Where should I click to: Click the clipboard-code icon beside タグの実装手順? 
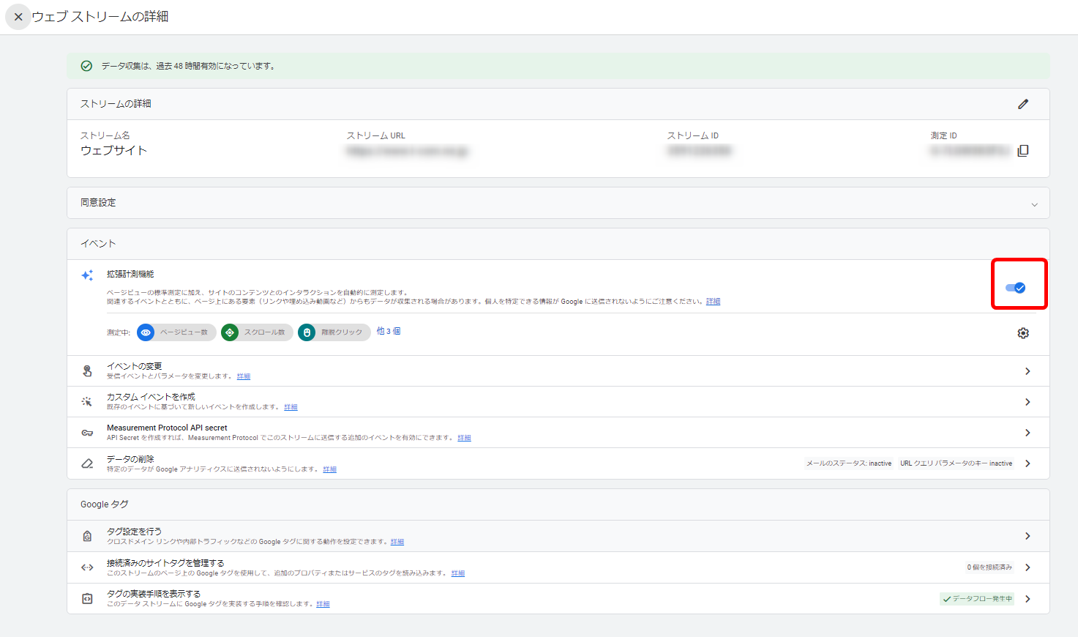[87, 599]
